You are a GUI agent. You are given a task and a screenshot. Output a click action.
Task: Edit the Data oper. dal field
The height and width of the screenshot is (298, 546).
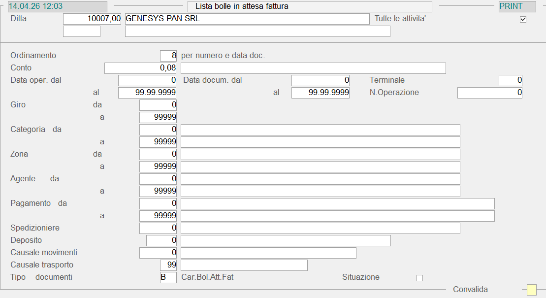[x=147, y=80]
